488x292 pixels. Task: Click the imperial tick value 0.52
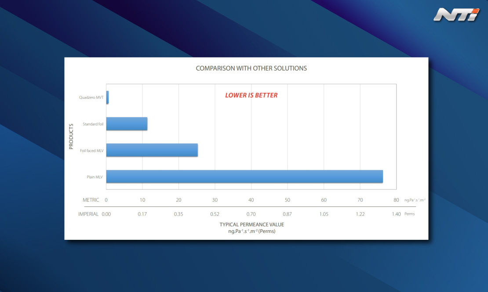pos(215,214)
